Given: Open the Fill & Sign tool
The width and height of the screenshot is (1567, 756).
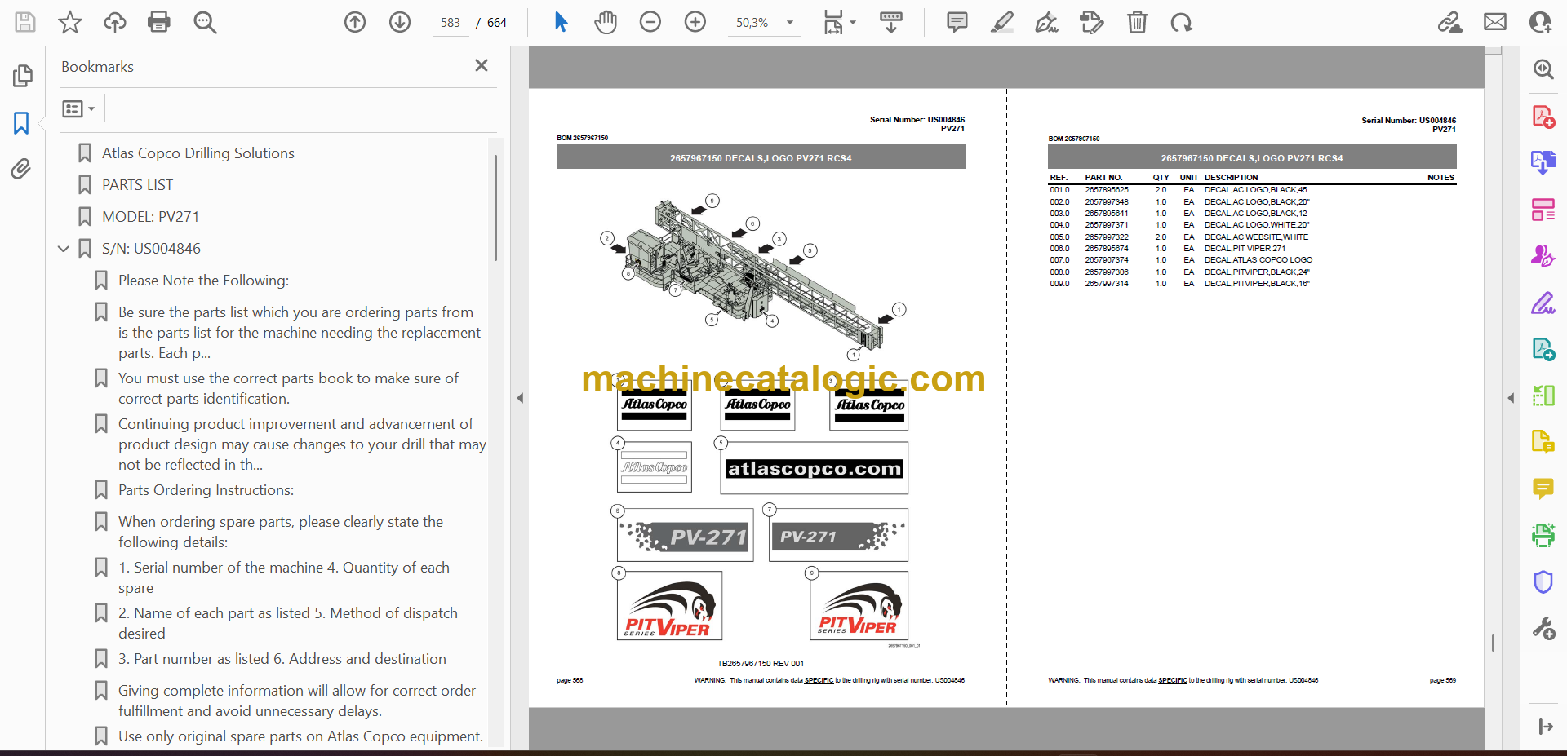Looking at the screenshot, I should (1543, 303).
